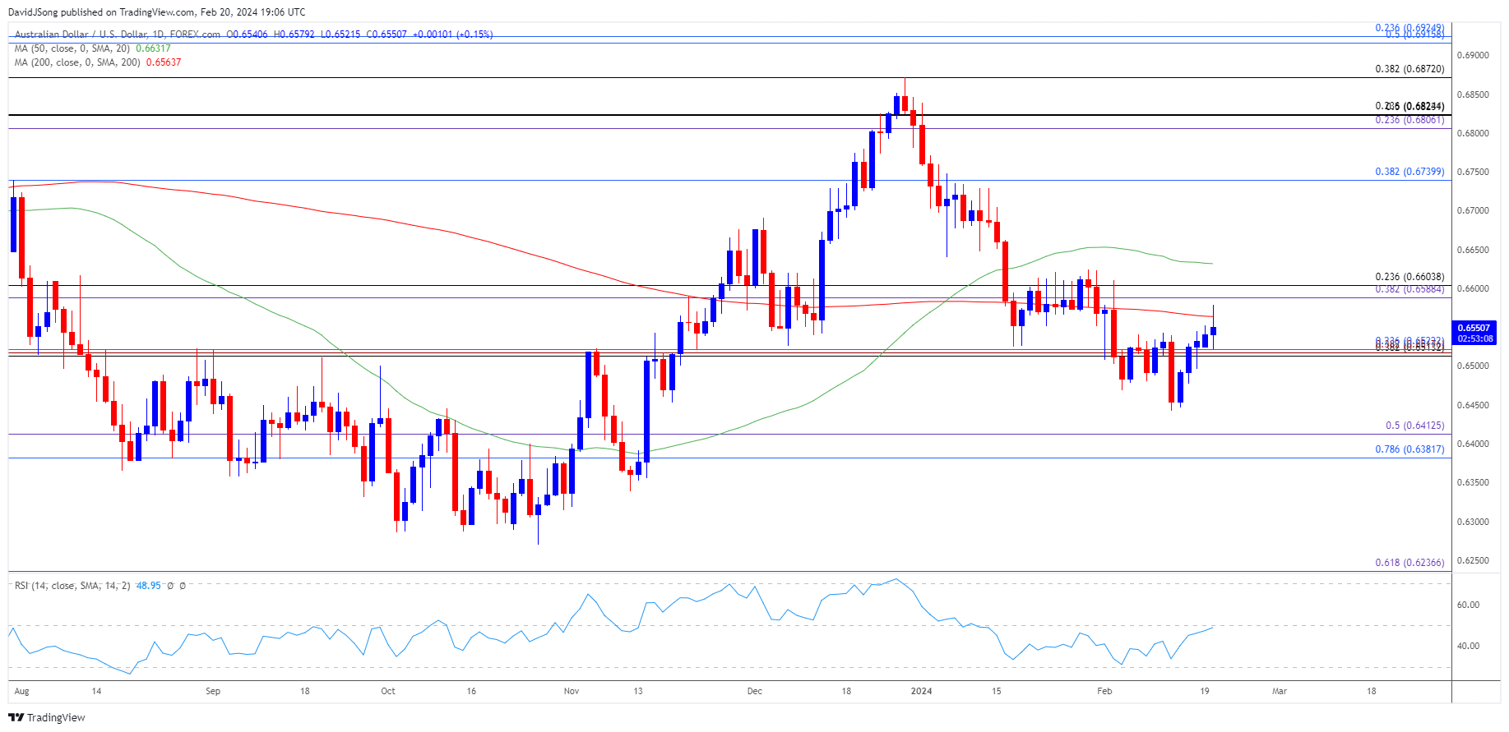Click the Fibonacci label 0.786 (0.63817)
This screenshot has height=732, width=1509.
click(1409, 449)
